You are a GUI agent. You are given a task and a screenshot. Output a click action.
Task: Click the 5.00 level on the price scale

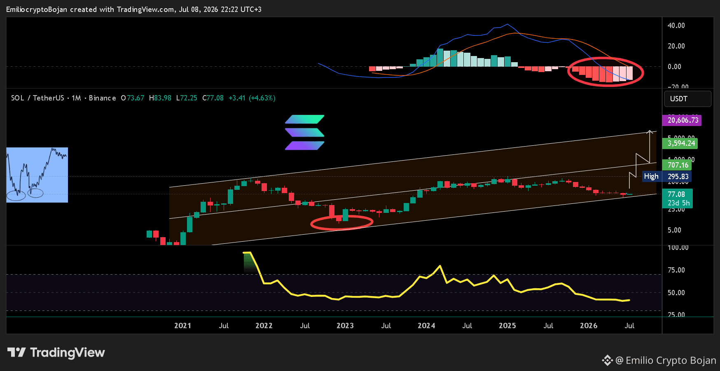click(674, 230)
